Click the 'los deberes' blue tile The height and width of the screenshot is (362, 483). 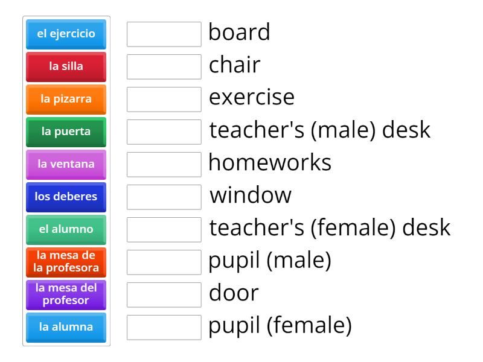pyautogui.click(x=66, y=197)
